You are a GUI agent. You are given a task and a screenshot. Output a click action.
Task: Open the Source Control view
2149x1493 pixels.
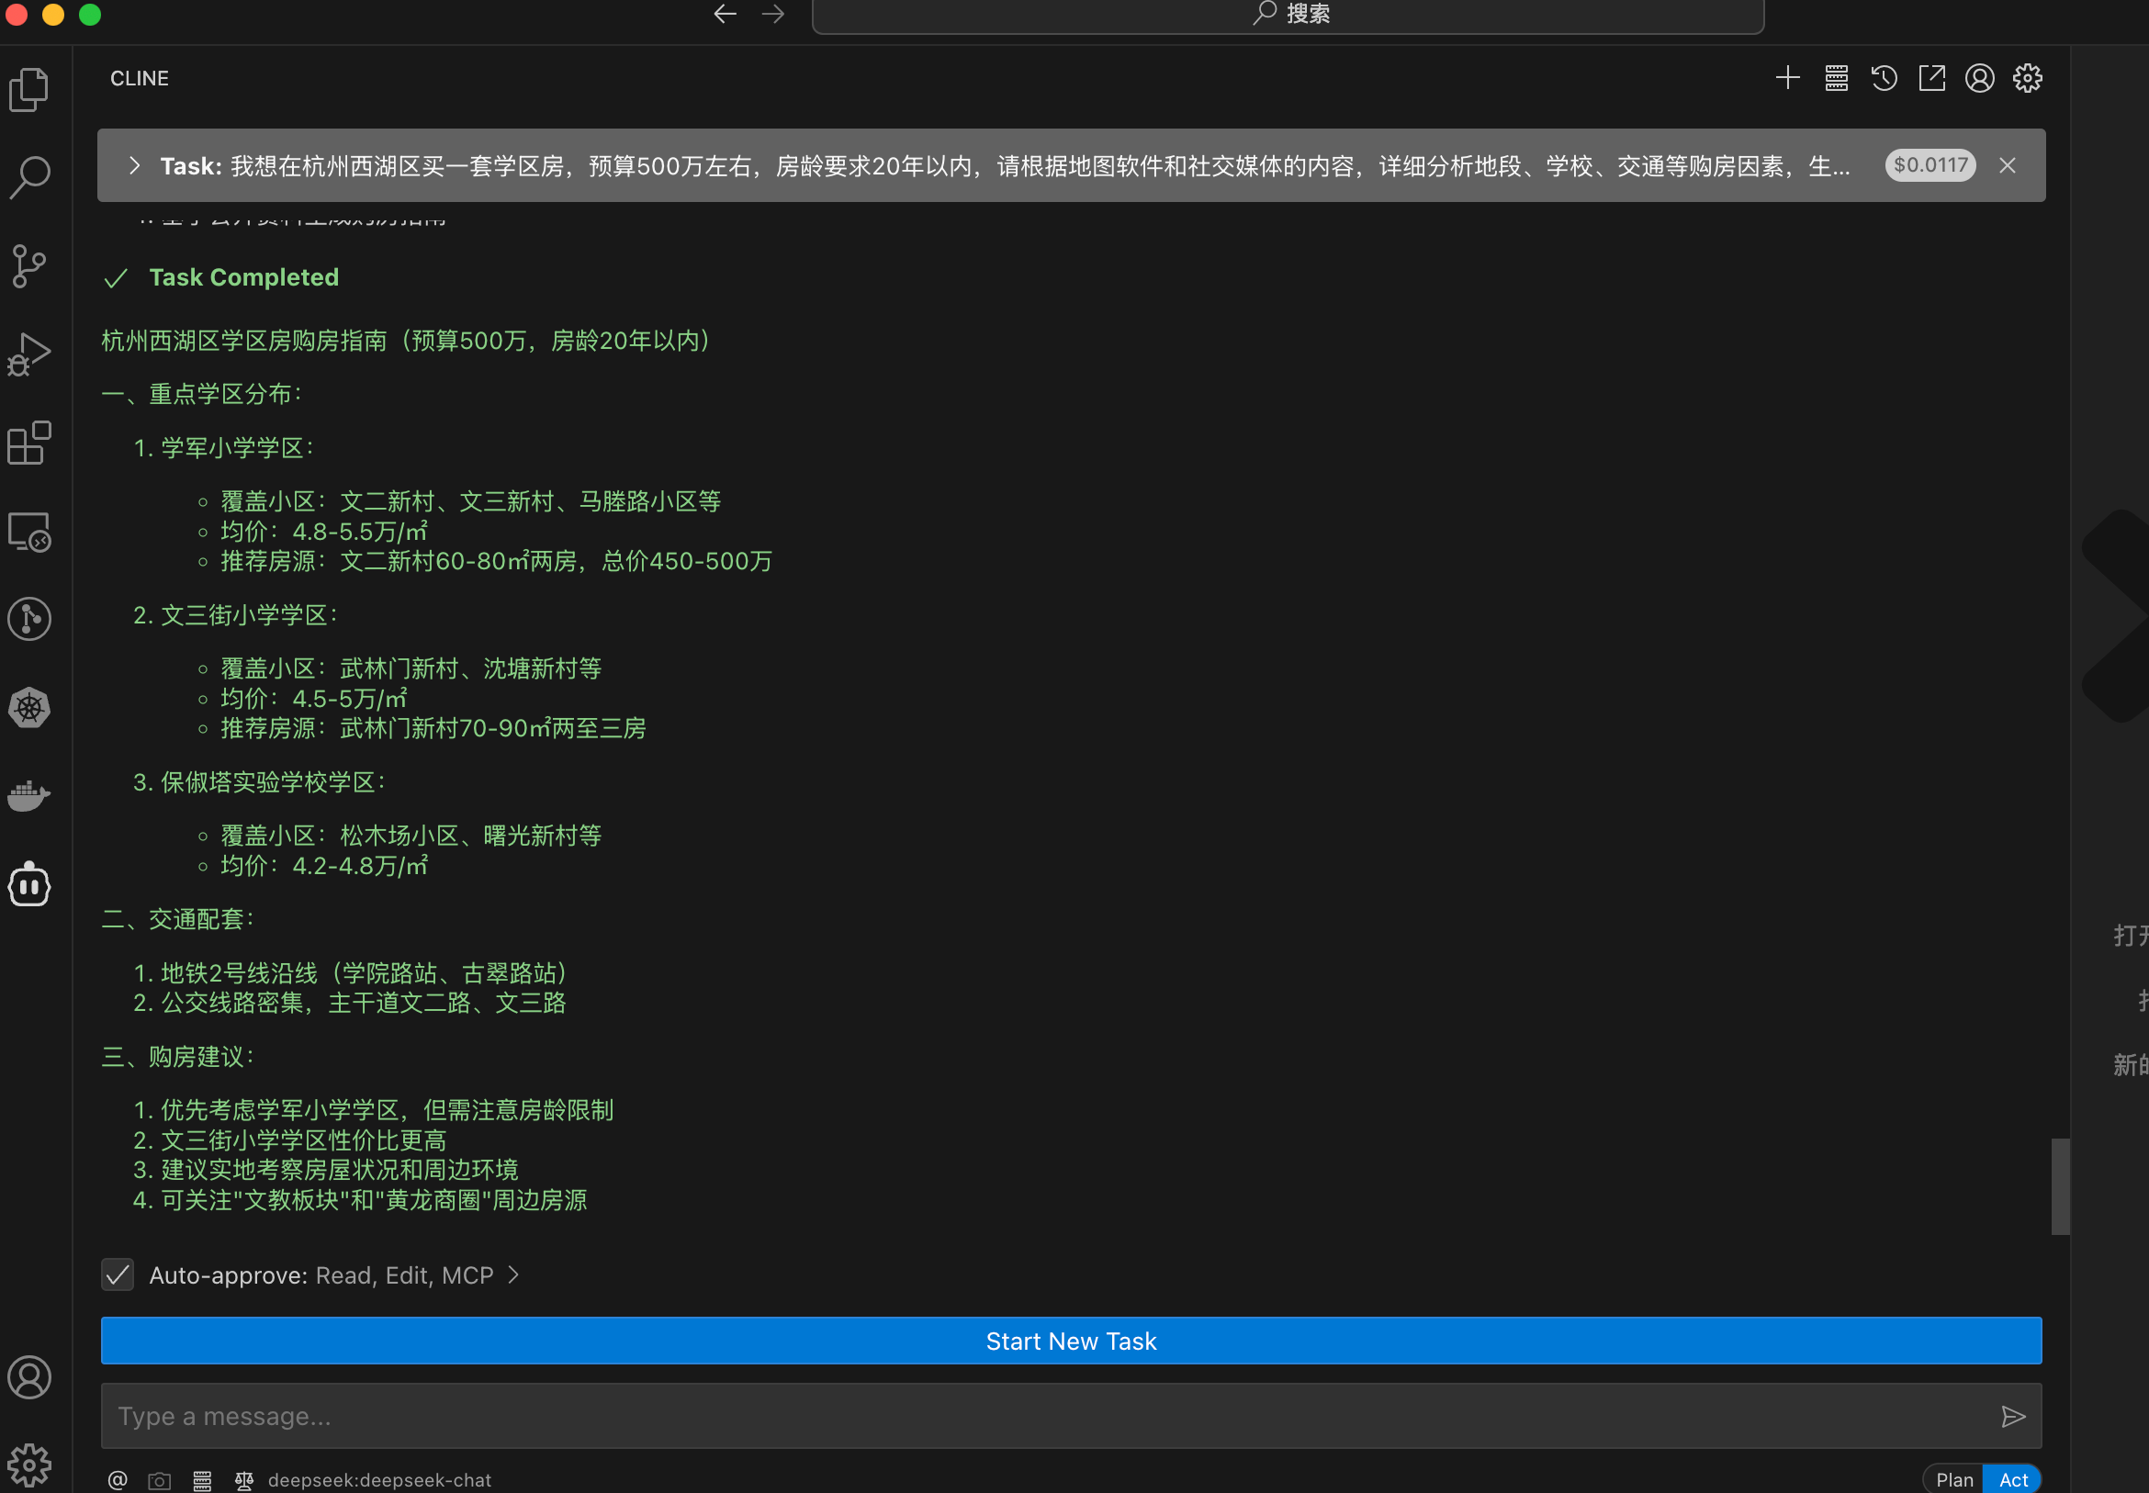coord(29,265)
